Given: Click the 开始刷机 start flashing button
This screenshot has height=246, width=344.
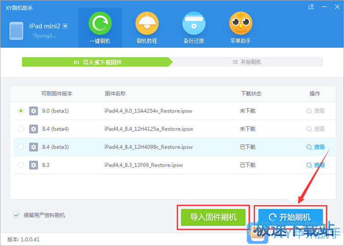Looking at the screenshot, I should click(290, 217).
